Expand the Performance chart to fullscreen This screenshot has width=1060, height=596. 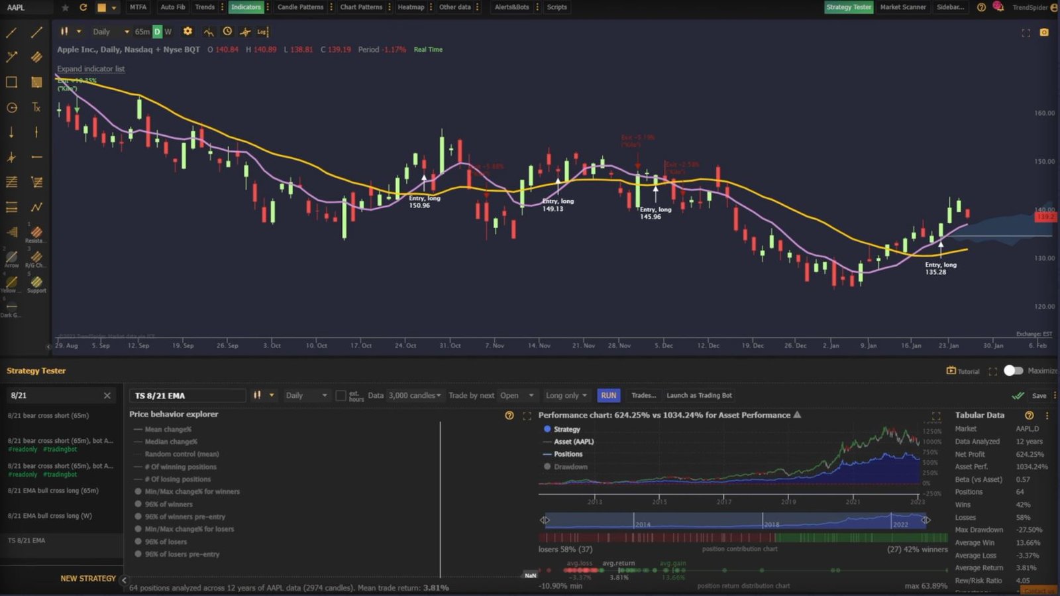pos(936,416)
